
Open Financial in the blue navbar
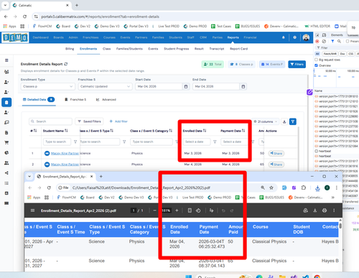pos(250,37)
